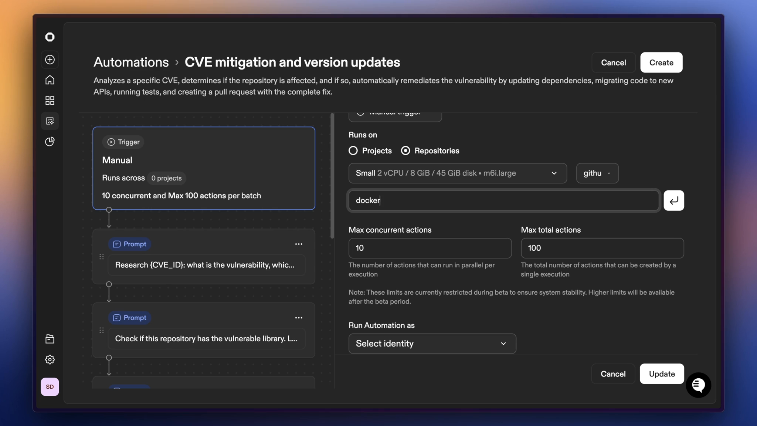Screen dimensions: 757x426
Task: Click the enter arrow next to repository input
Action: [673, 200]
